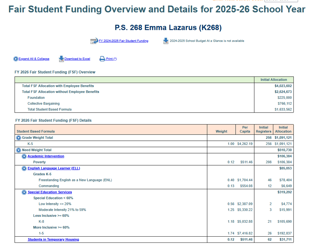Click the printer icon

tap(102, 59)
